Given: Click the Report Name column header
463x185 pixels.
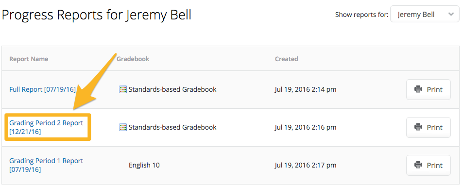Looking at the screenshot, I should pyautogui.click(x=29, y=59).
